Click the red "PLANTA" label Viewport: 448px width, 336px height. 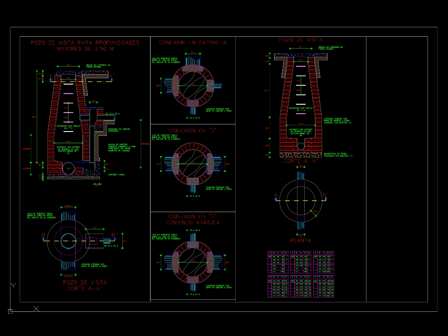click(x=301, y=241)
